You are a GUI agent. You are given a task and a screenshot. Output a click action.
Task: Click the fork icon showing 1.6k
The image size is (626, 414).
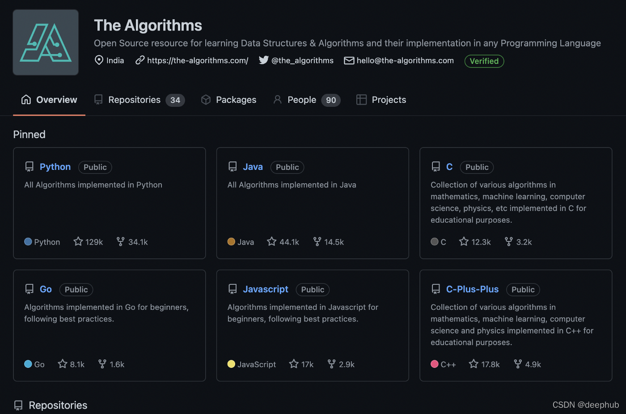[102, 364]
